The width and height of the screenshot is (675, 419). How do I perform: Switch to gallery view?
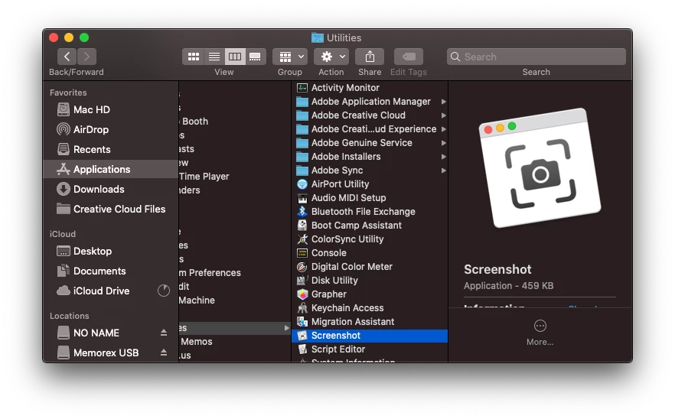256,57
